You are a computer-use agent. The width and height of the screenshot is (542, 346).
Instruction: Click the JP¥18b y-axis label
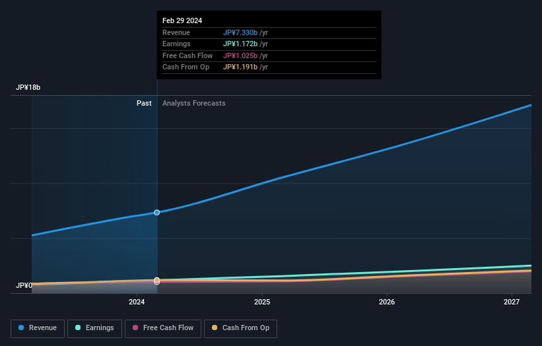tap(28, 87)
